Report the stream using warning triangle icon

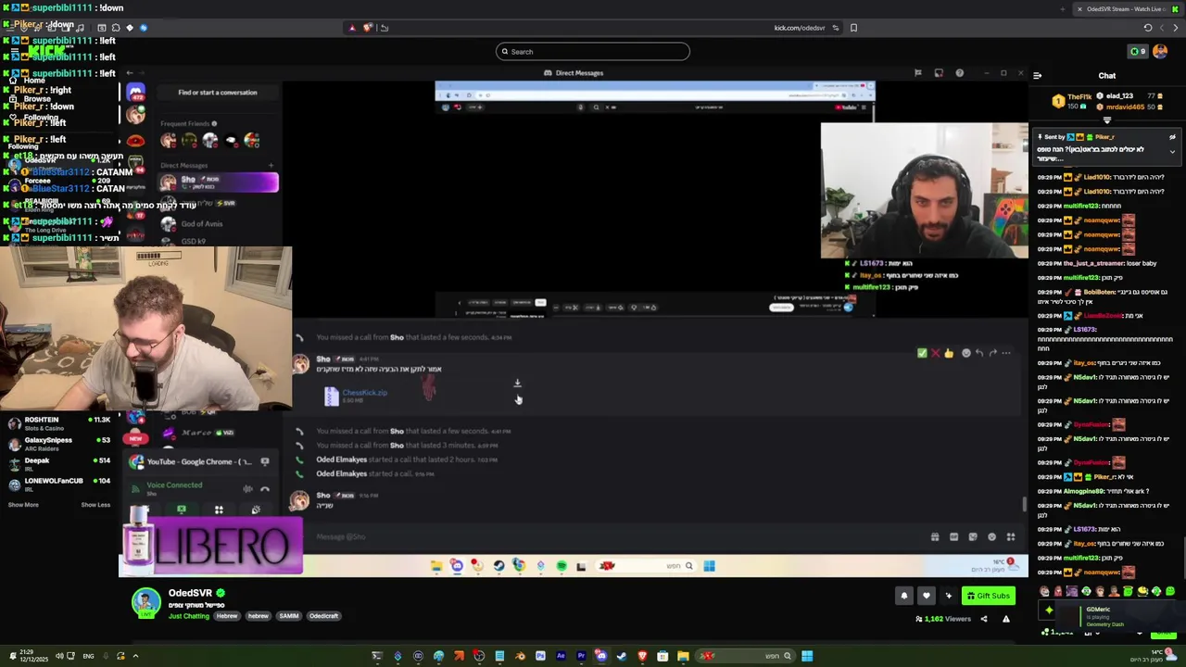[1006, 619]
